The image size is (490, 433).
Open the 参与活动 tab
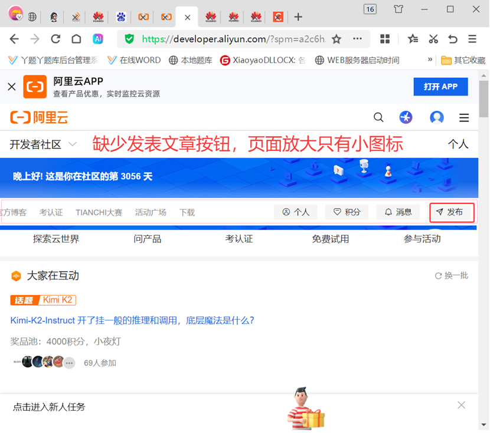pyautogui.click(x=422, y=239)
